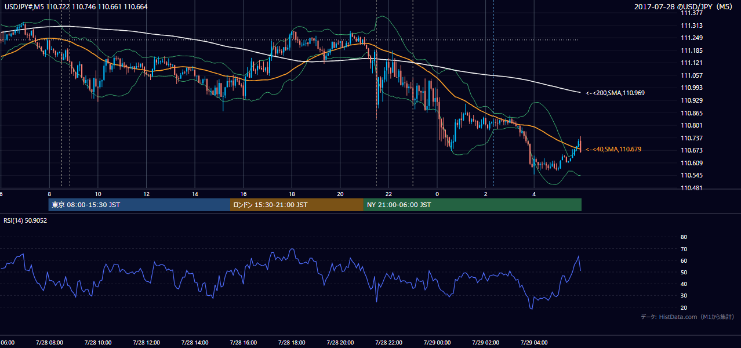Click the RSI 60 level label
Screen dimensions: 741x348
pyautogui.click(x=684, y=260)
